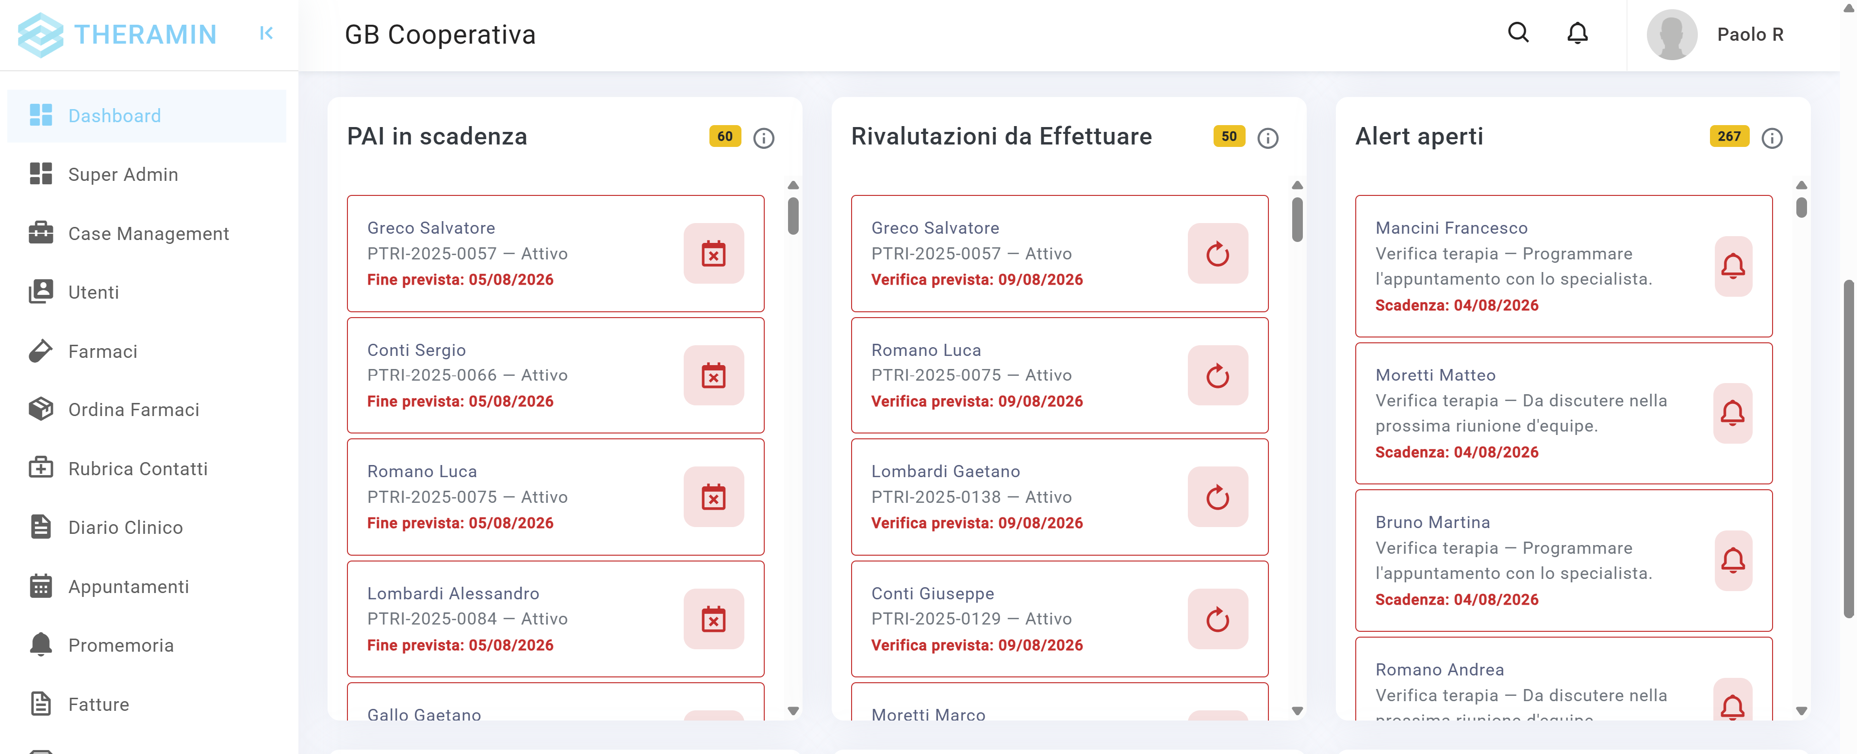
Task: Open Rubrica Contatti label
Action: click(138, 469)
